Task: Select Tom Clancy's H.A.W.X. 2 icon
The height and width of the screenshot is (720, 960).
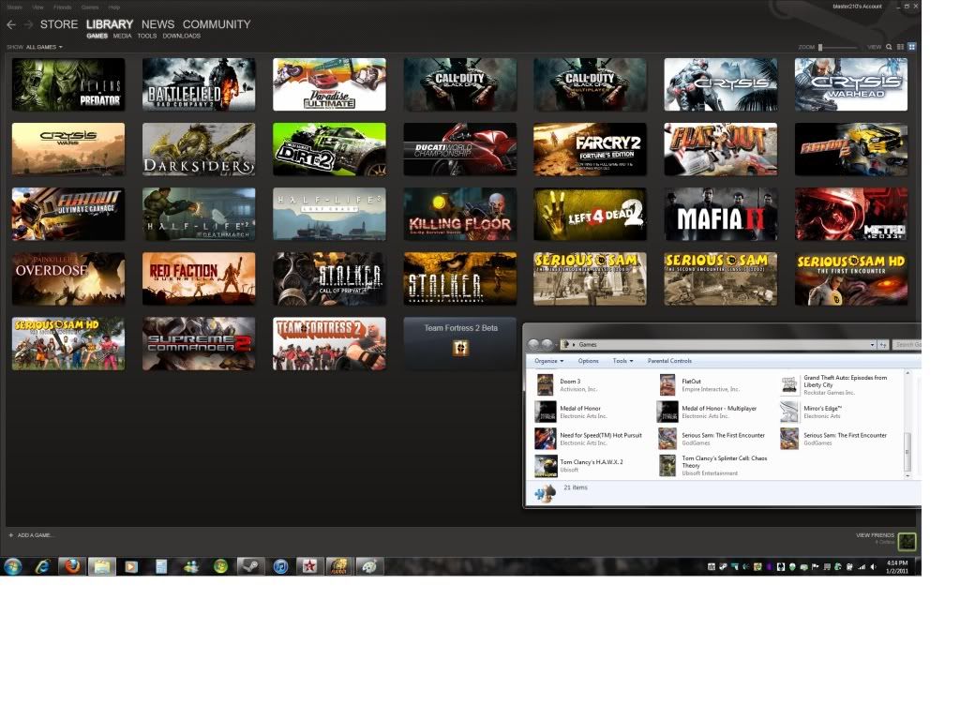Action: click(545, 466)
